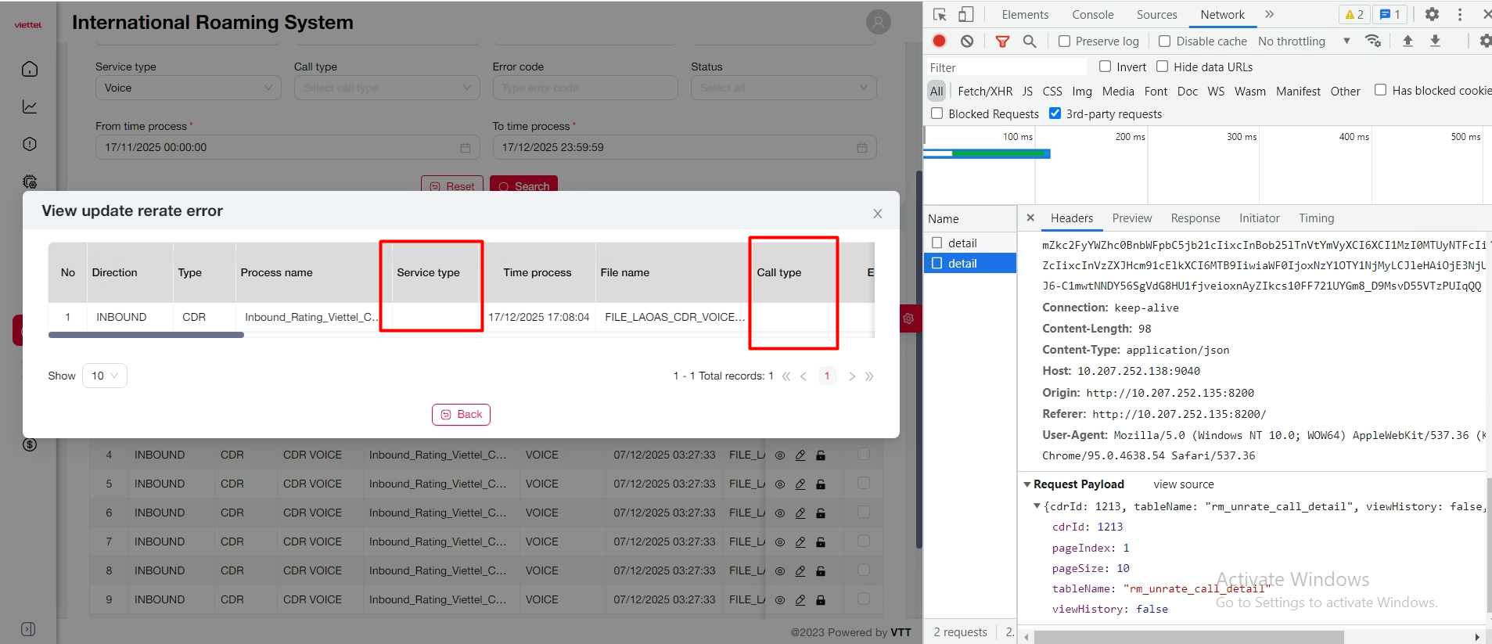Click the import HAR upload icon
1492x644 pixels.
[x=1408, y=41]
